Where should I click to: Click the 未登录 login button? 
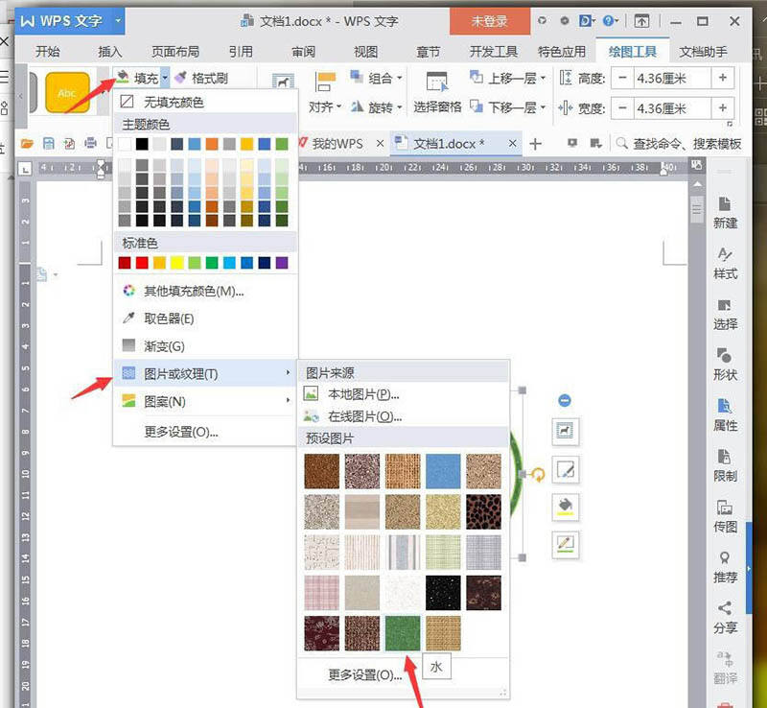[489, 20]
